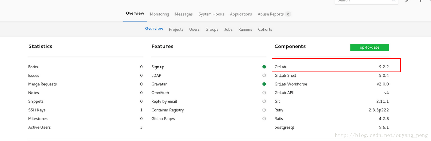Go to the Users sub-tab
The height and width of the screenshot is (141, 431).
pyautogui.click(x=194, y=30)
